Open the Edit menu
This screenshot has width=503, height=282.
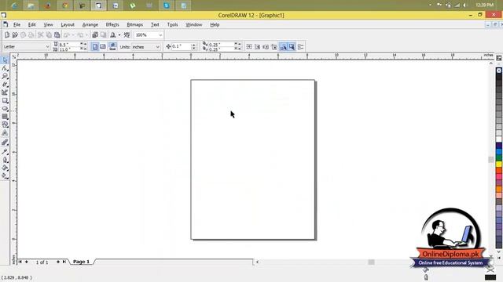tap(31, 24)
